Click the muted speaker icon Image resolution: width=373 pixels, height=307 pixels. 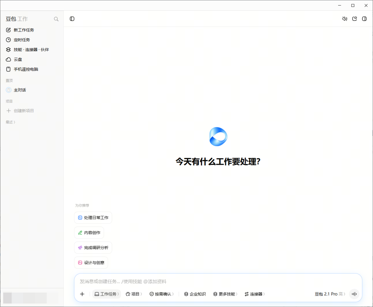tap(344, 19)
